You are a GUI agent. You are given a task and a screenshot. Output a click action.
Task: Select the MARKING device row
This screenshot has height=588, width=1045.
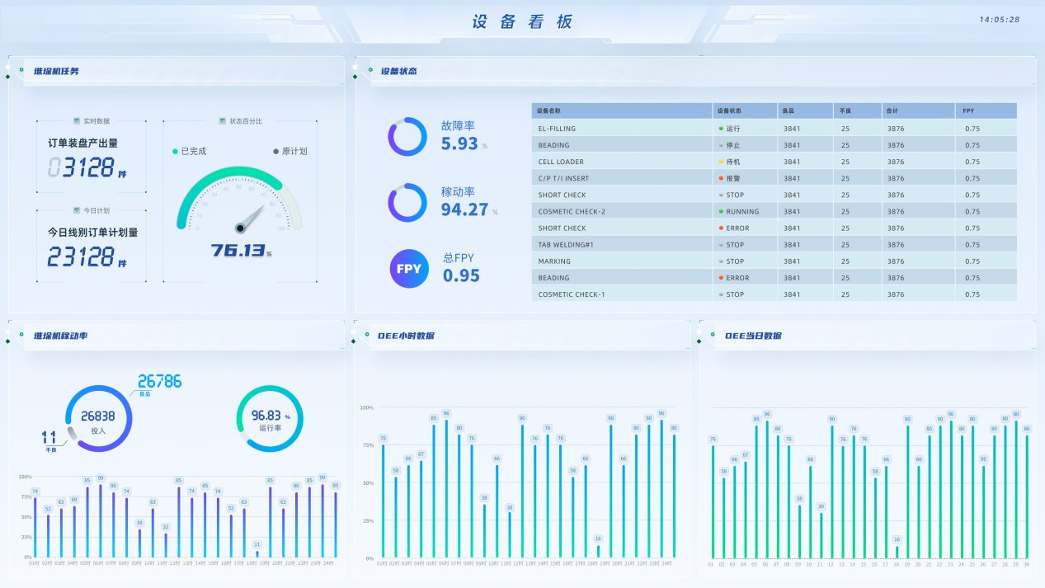point(774,261)
